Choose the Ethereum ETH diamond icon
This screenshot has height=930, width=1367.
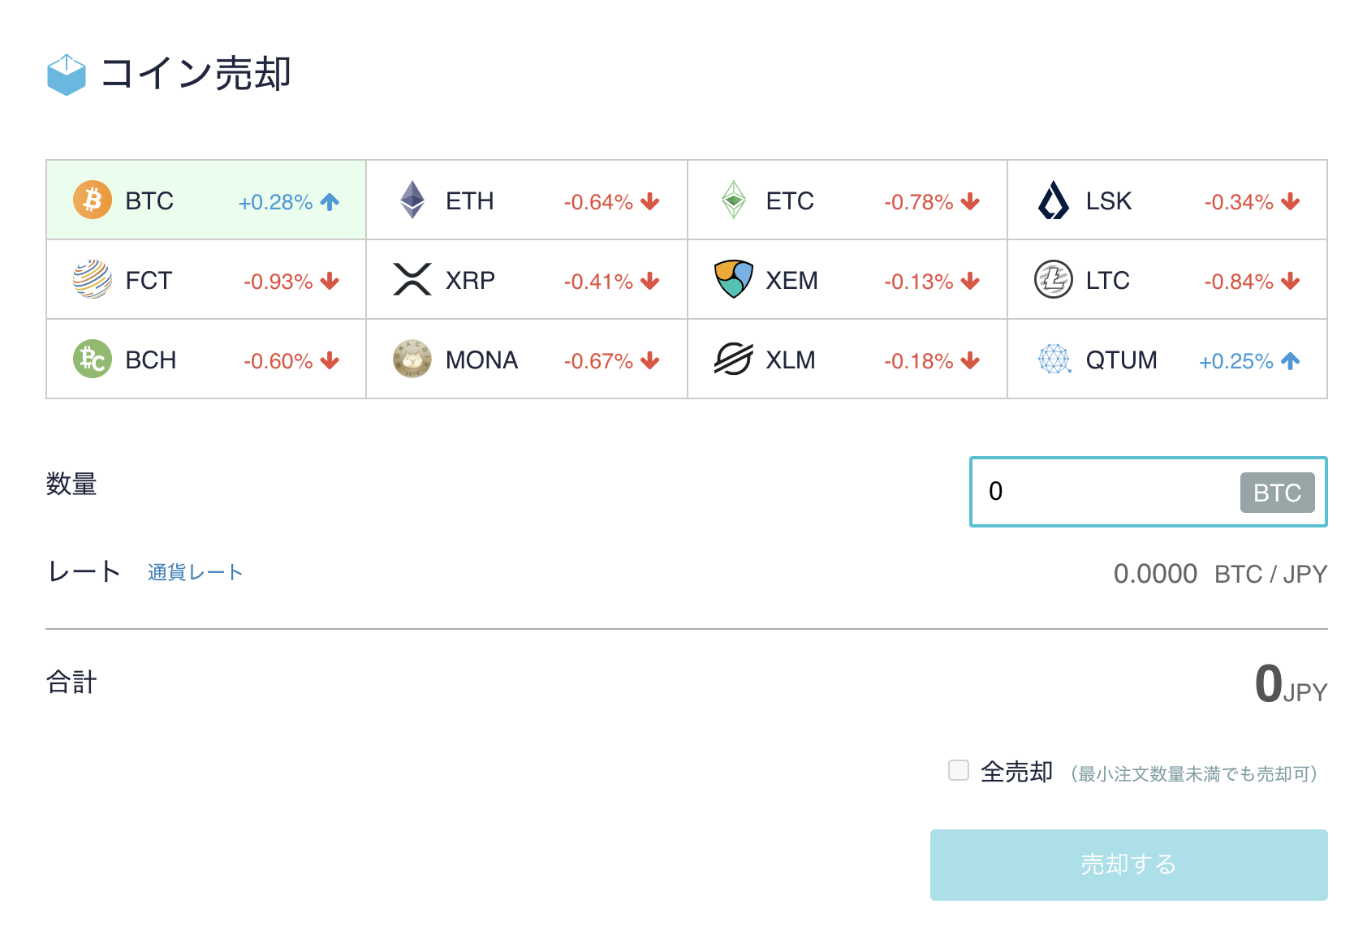(x=412, y=200)
